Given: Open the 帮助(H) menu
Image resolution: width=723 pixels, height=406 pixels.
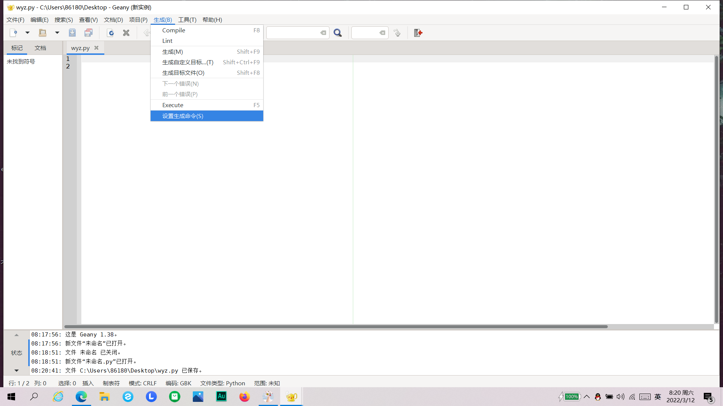Looking at the screenshot, I should coord(212,20).
